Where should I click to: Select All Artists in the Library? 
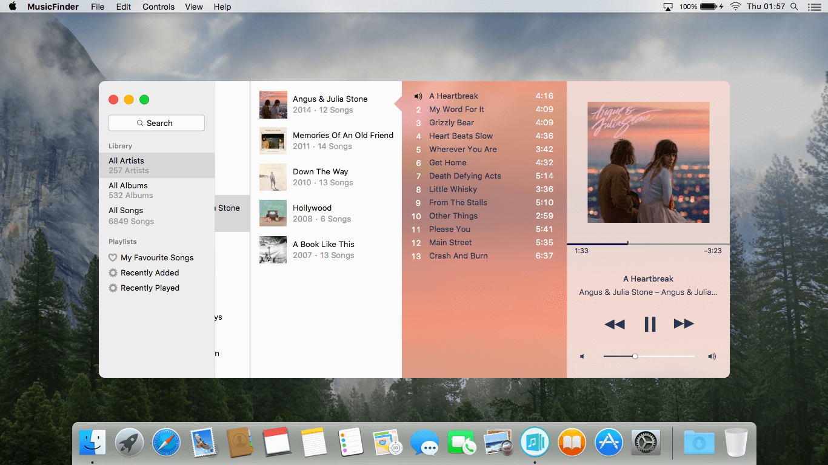[x=157, y=165]
